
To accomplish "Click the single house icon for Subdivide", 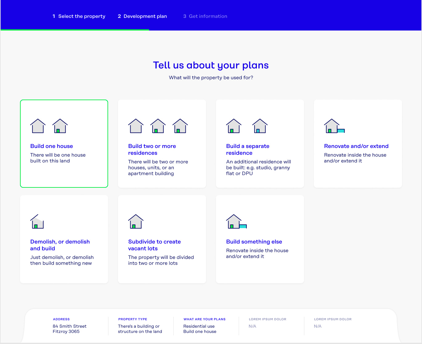I will pos(136,222).
